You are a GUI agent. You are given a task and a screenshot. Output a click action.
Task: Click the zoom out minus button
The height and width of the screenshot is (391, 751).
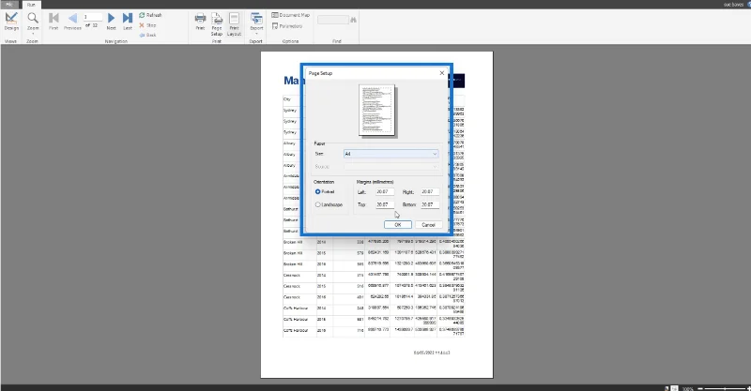pos(700,388)
